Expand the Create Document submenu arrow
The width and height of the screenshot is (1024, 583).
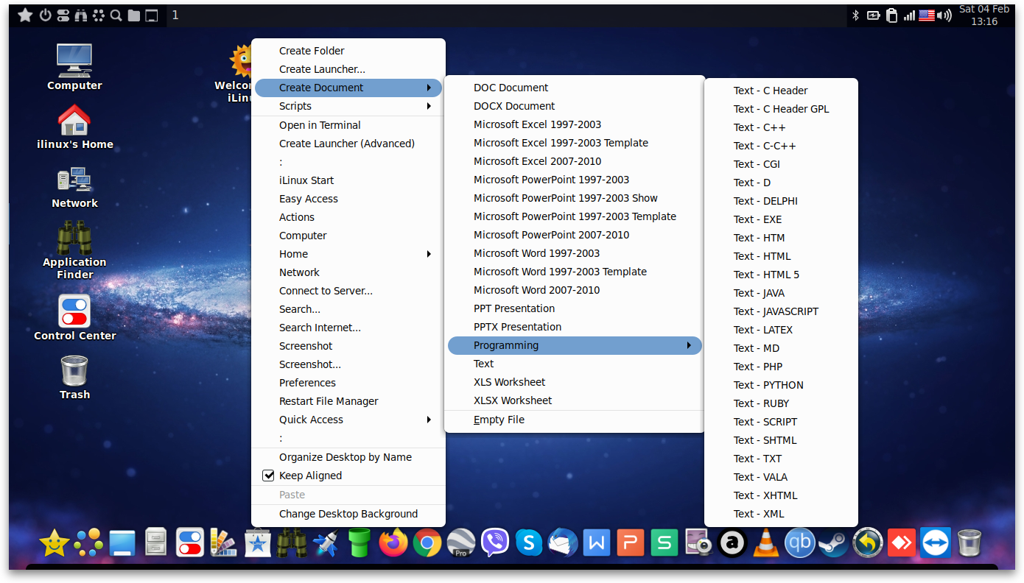429,88
